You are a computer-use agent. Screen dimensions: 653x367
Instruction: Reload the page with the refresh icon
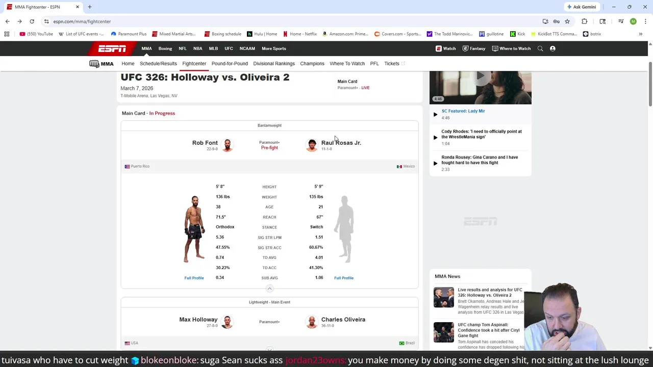coord(32,21)
